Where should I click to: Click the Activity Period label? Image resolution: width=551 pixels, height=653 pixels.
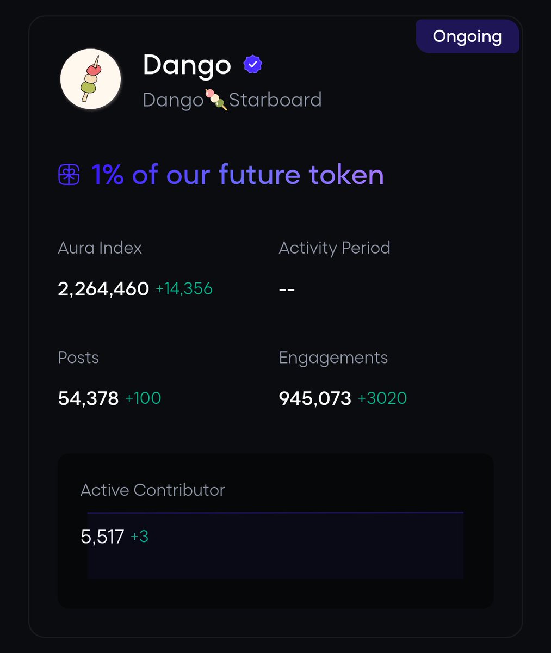334,248
